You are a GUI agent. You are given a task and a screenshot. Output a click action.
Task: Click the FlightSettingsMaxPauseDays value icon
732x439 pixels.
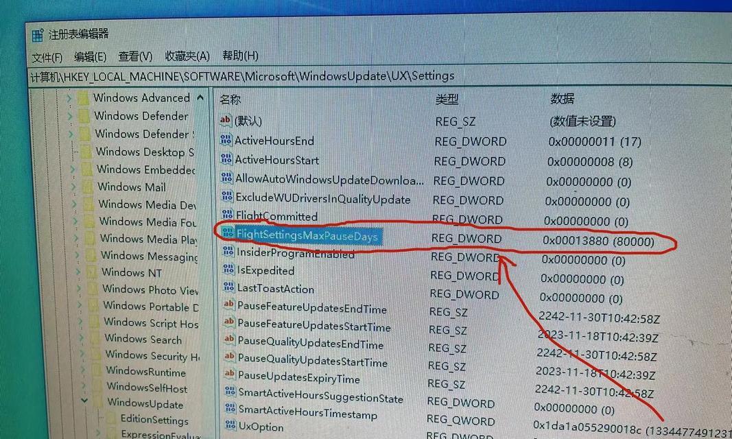click(x=228, y=233)
